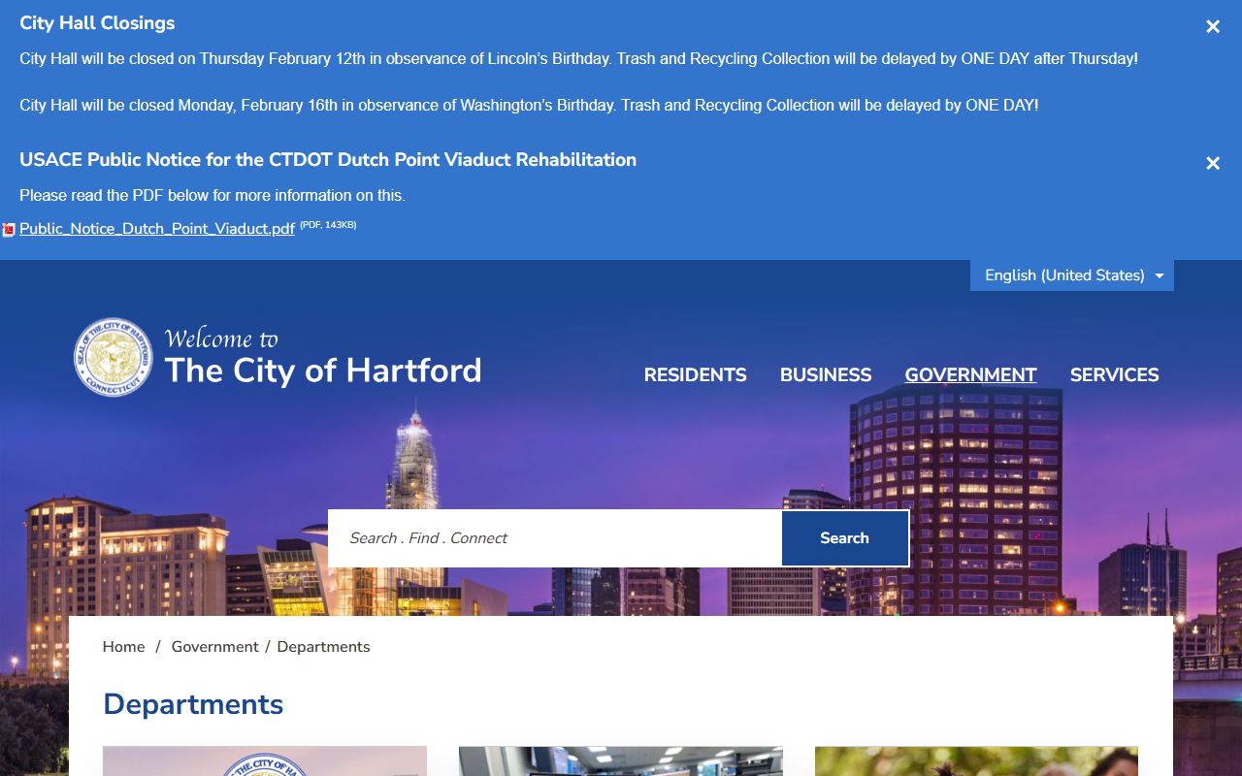Viewport: 1242px width, 776px height.
Task: Open the department card with green outdoor image
Action: point(977,761)
